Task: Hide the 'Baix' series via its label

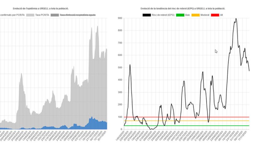Action: tap(187, 15)
